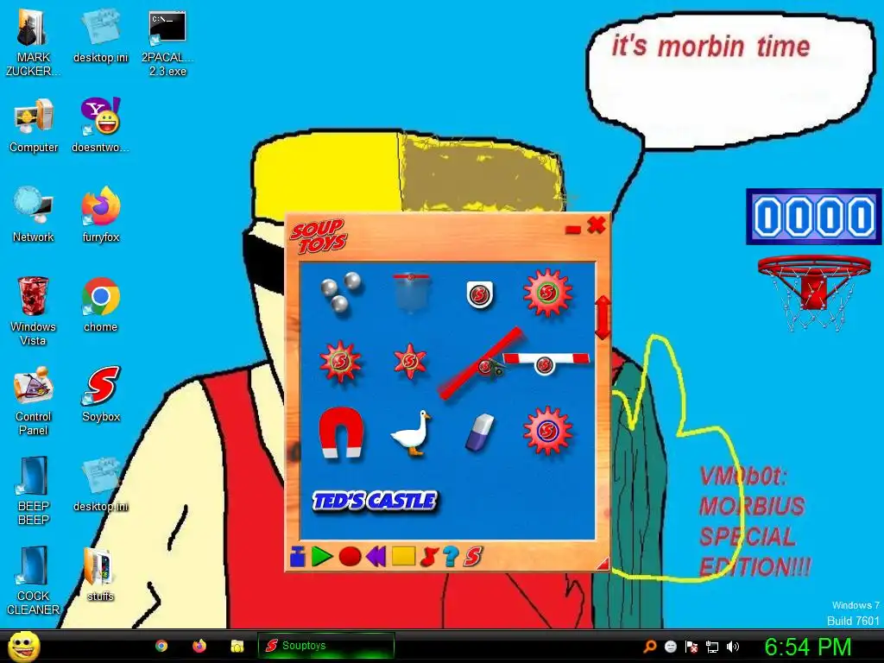This screenshot has width=884, height=663.
Task: Select the top desktop.ini file icon
Action: (x=101, y=36)
